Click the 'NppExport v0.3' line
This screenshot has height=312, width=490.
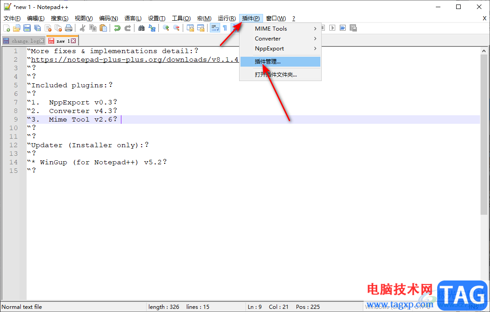pos(72,102)
